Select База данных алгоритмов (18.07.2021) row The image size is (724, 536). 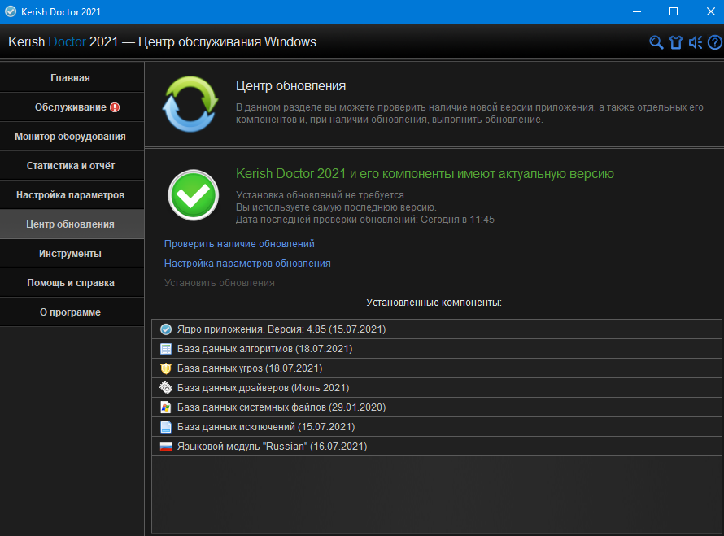click(436, 349)
